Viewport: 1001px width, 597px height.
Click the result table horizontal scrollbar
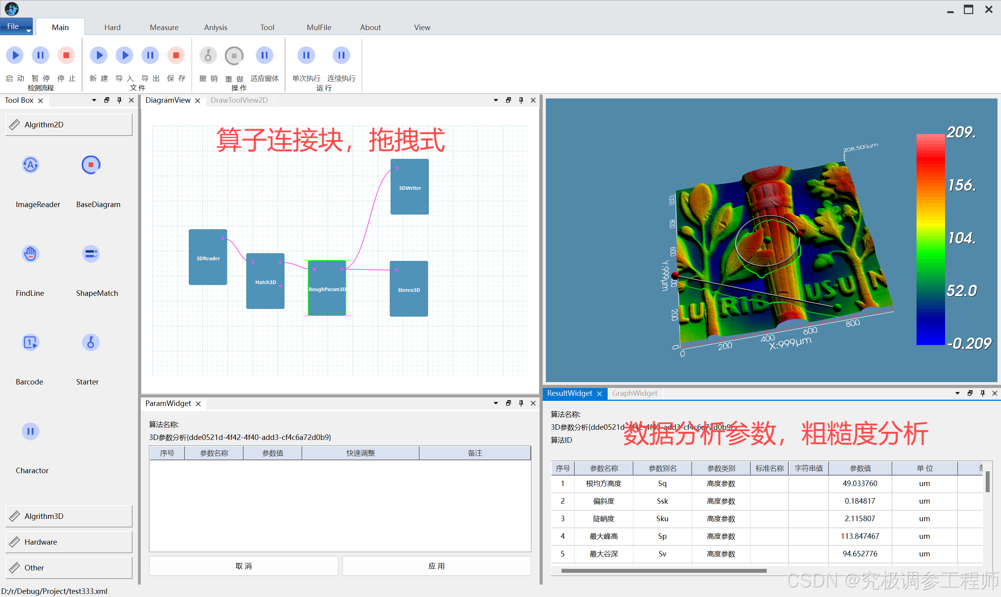(663, 570)
